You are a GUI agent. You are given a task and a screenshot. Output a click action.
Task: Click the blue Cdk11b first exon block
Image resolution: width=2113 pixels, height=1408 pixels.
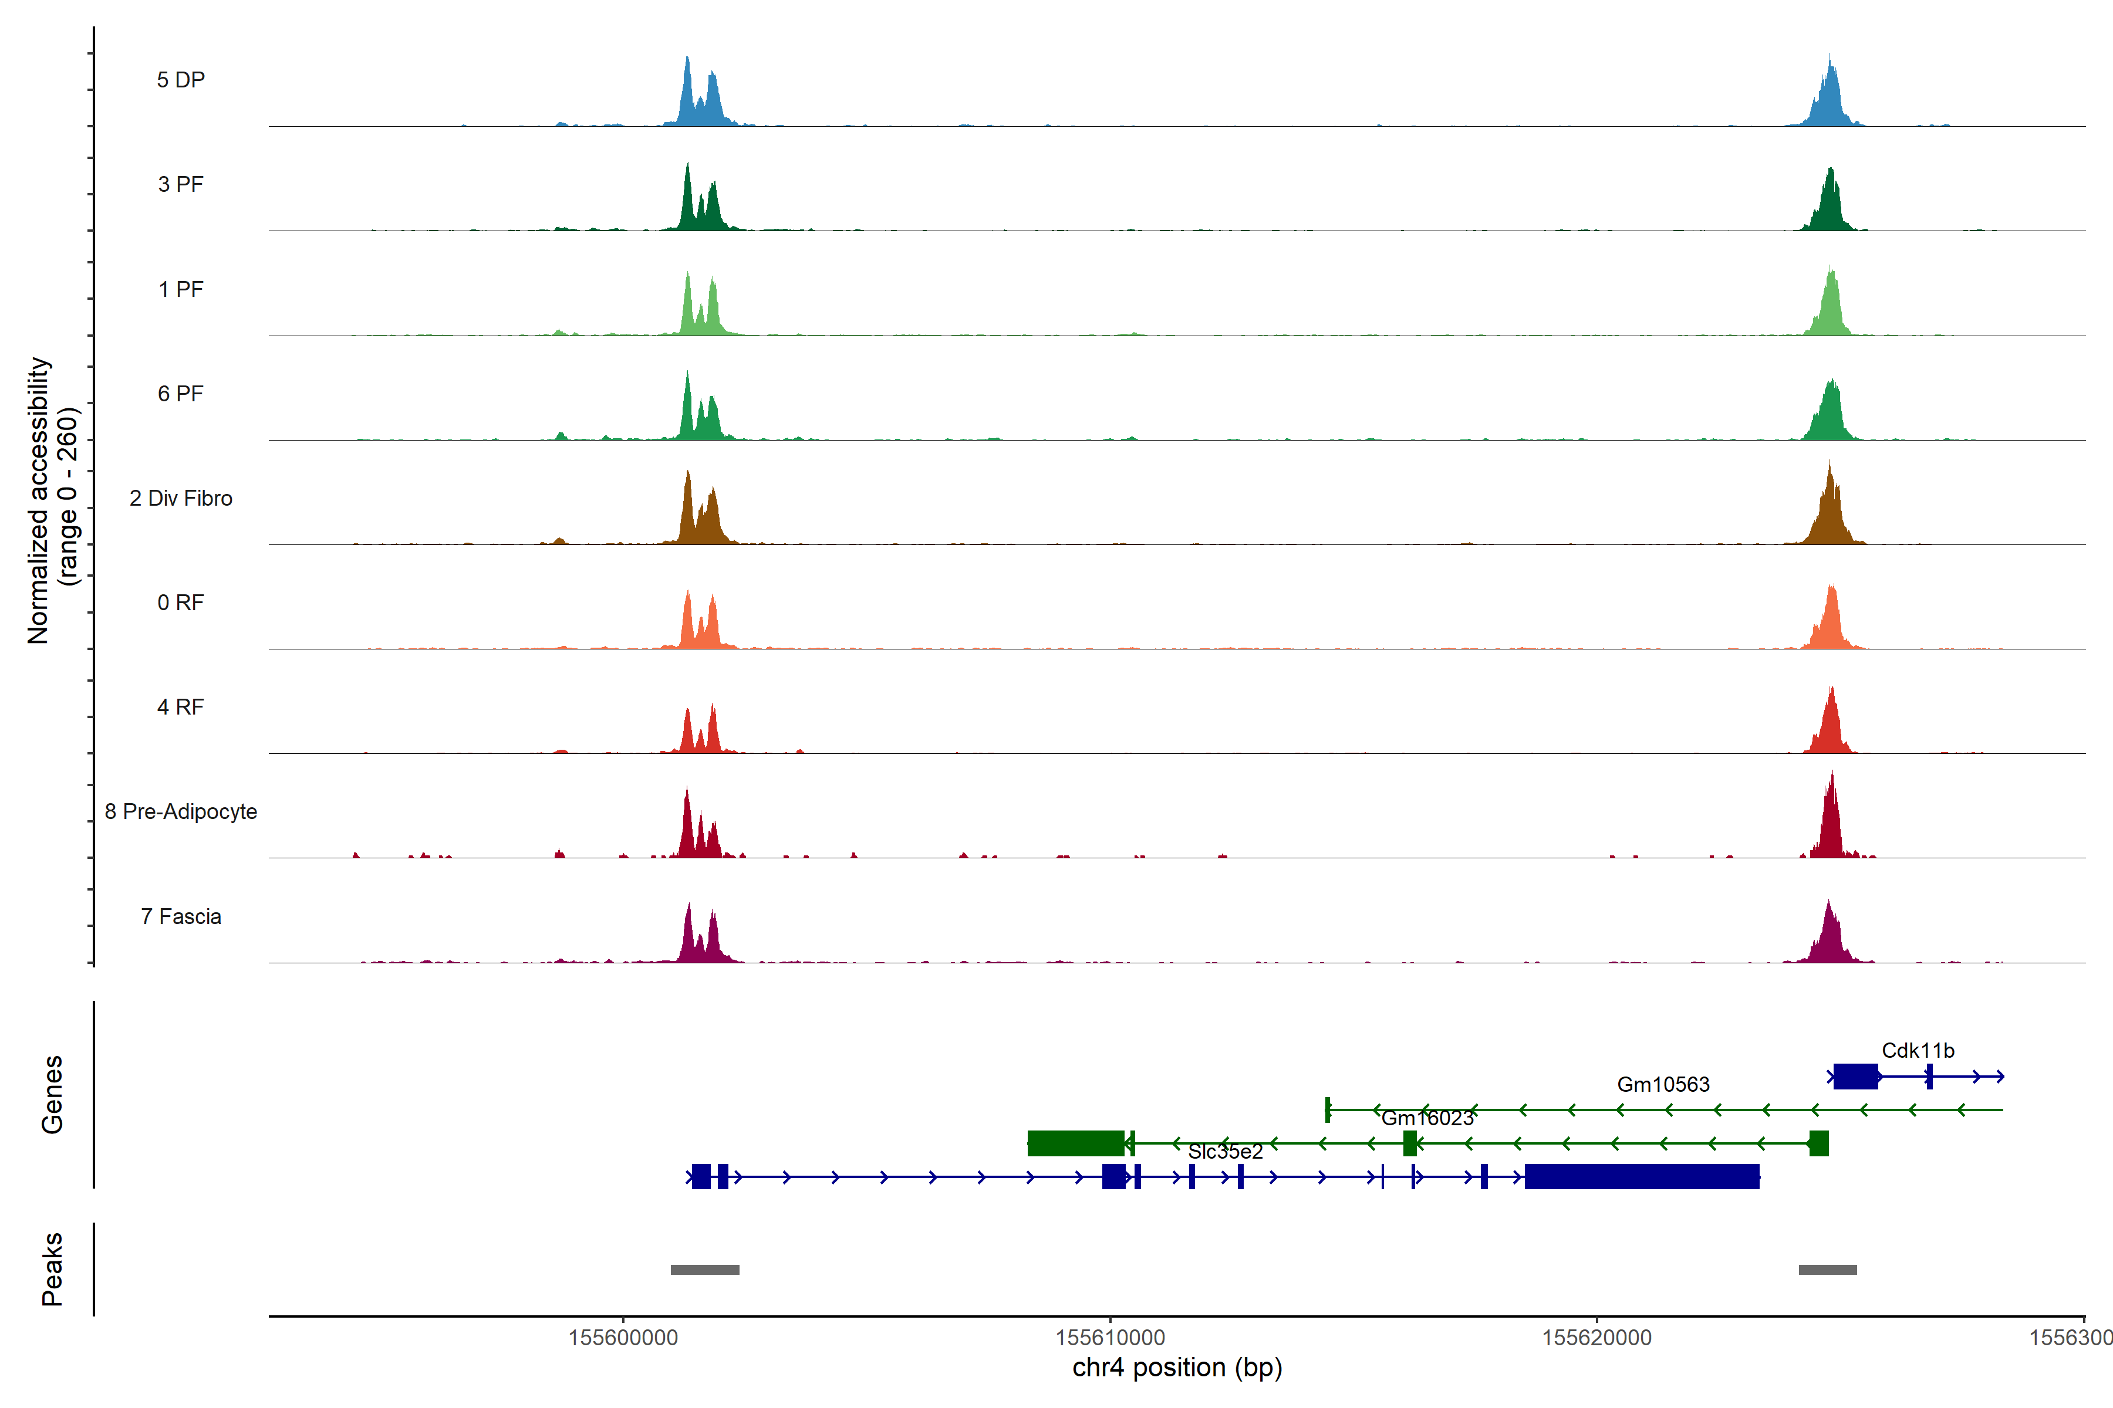tap(1855, 1076)
